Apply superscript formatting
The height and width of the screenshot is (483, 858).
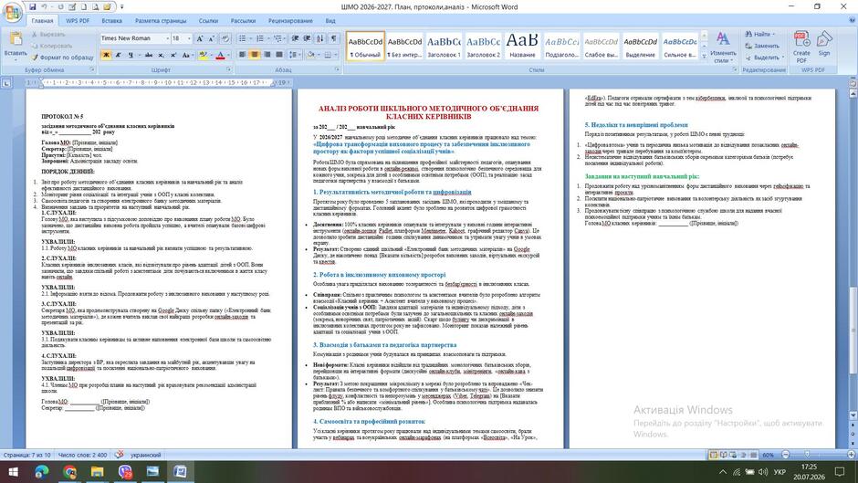tap(173, 56)
